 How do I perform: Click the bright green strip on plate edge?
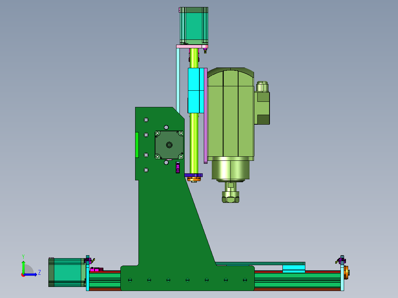coord(137,145)
